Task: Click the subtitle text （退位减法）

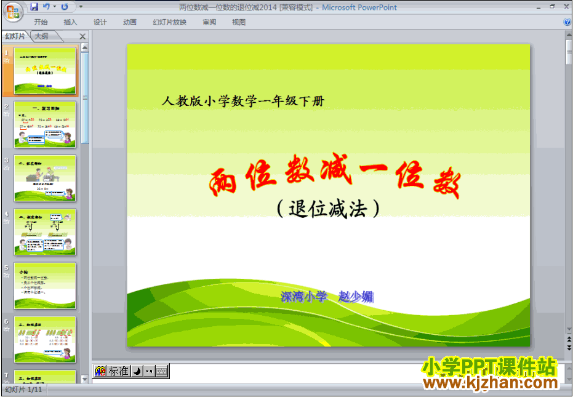Action: click(x=328, y=209)
